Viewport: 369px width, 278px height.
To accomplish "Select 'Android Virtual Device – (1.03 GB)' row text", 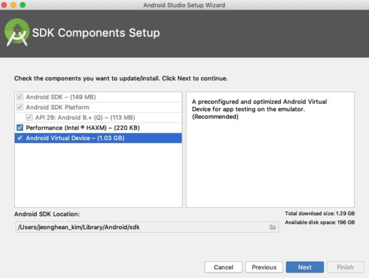I will click(x=75, y=138).
